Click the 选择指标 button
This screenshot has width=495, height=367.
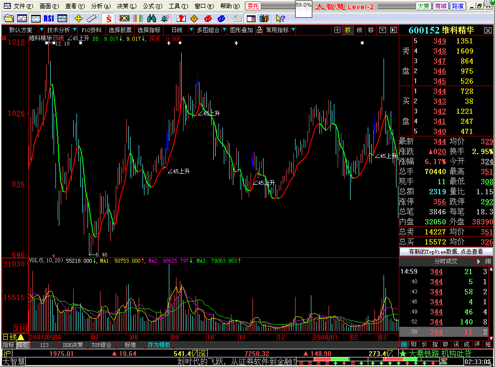(x=149, y=30)
